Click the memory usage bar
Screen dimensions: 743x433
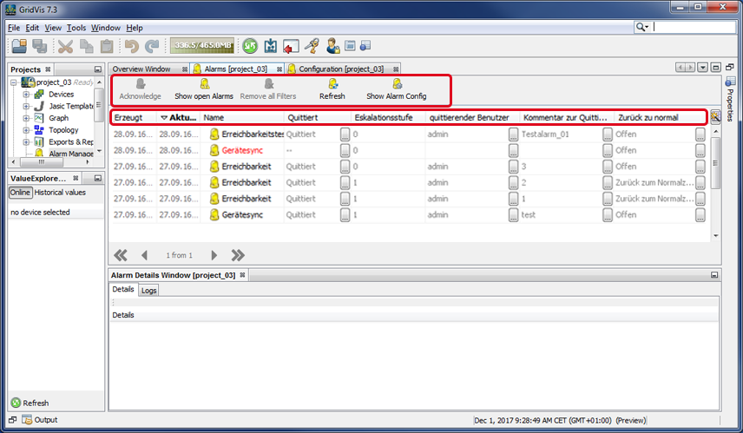point(201,46)
